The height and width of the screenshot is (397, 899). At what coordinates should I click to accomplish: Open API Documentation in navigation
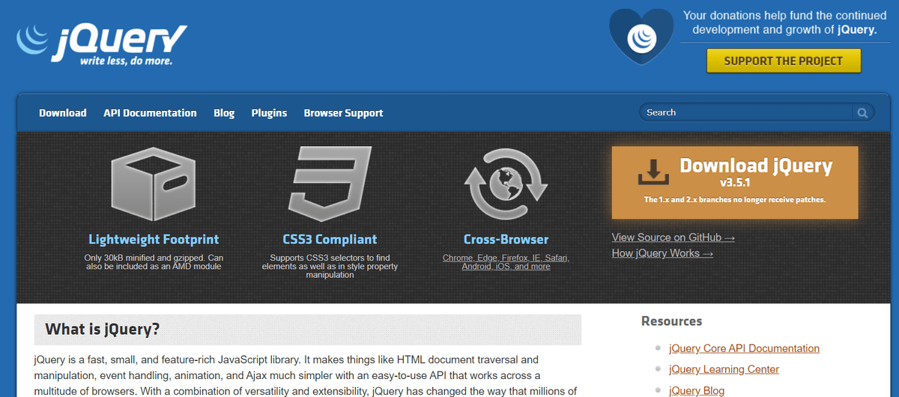tap(150, 113)
